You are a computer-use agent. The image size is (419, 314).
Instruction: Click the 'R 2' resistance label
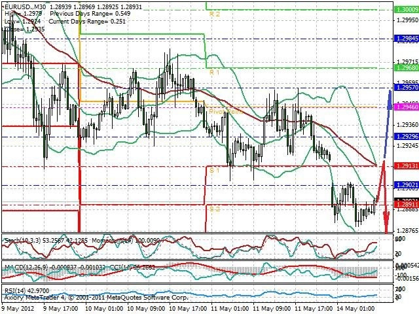pyautogui.click(x=214, y=14)
